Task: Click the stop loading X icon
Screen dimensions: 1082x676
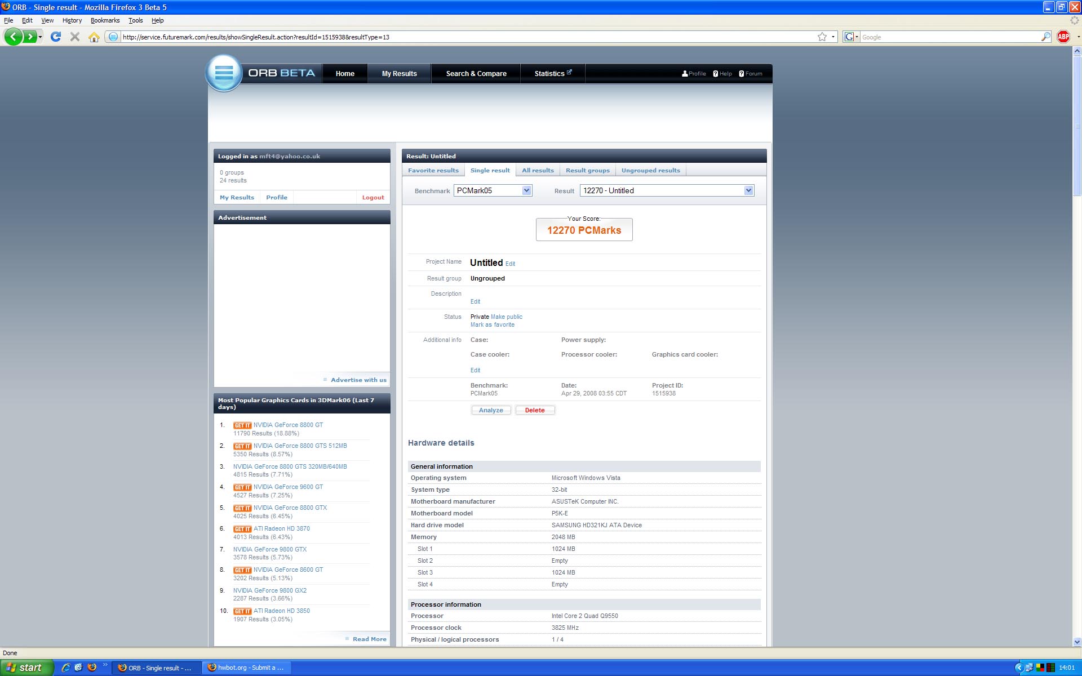Action: point(74,37)
